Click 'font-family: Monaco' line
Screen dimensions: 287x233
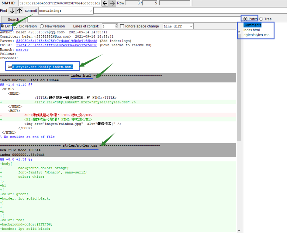[52, 172]
